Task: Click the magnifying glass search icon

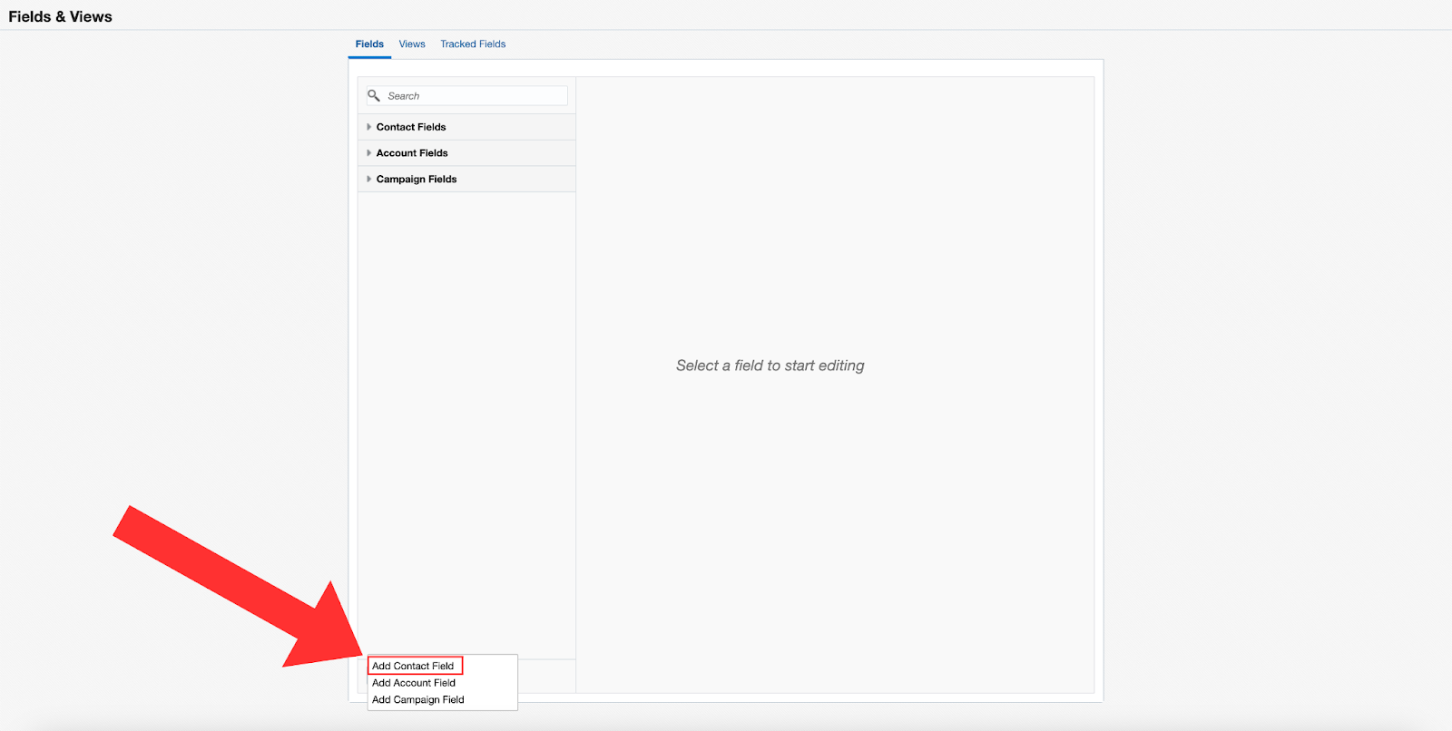Action: (373, 95)
